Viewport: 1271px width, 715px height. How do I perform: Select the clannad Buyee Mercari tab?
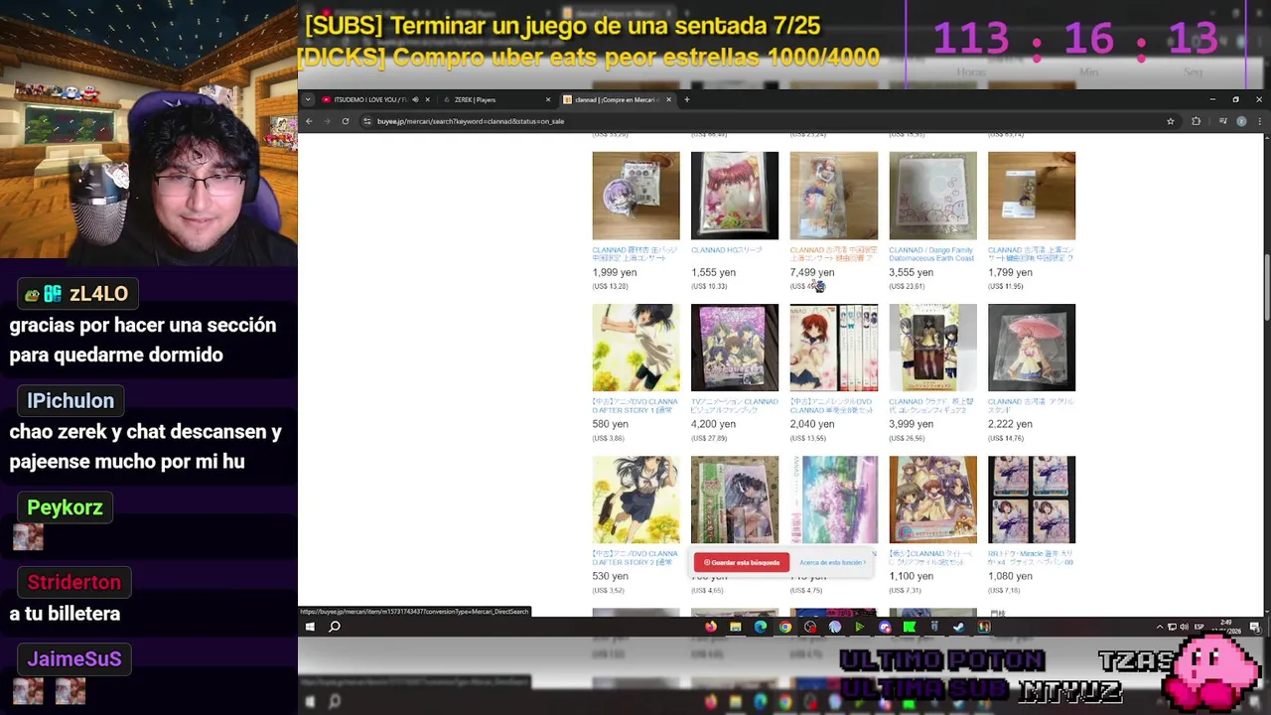click(616, 99)
